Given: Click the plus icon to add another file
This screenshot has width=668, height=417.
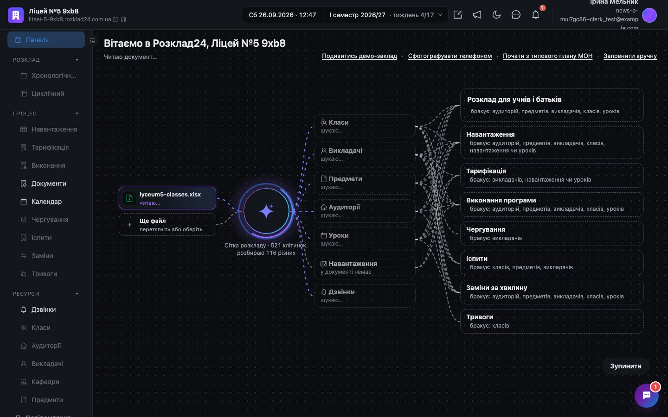Looking at the screenshot, I should [129, 225].
